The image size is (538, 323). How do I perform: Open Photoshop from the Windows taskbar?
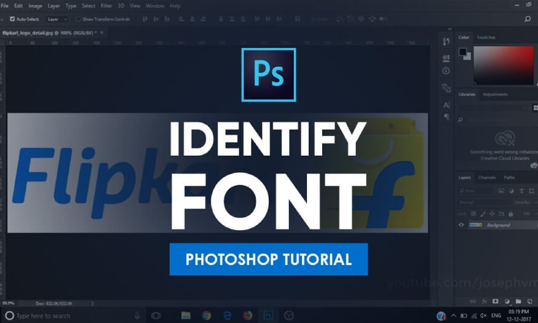(x=268, y=316)
